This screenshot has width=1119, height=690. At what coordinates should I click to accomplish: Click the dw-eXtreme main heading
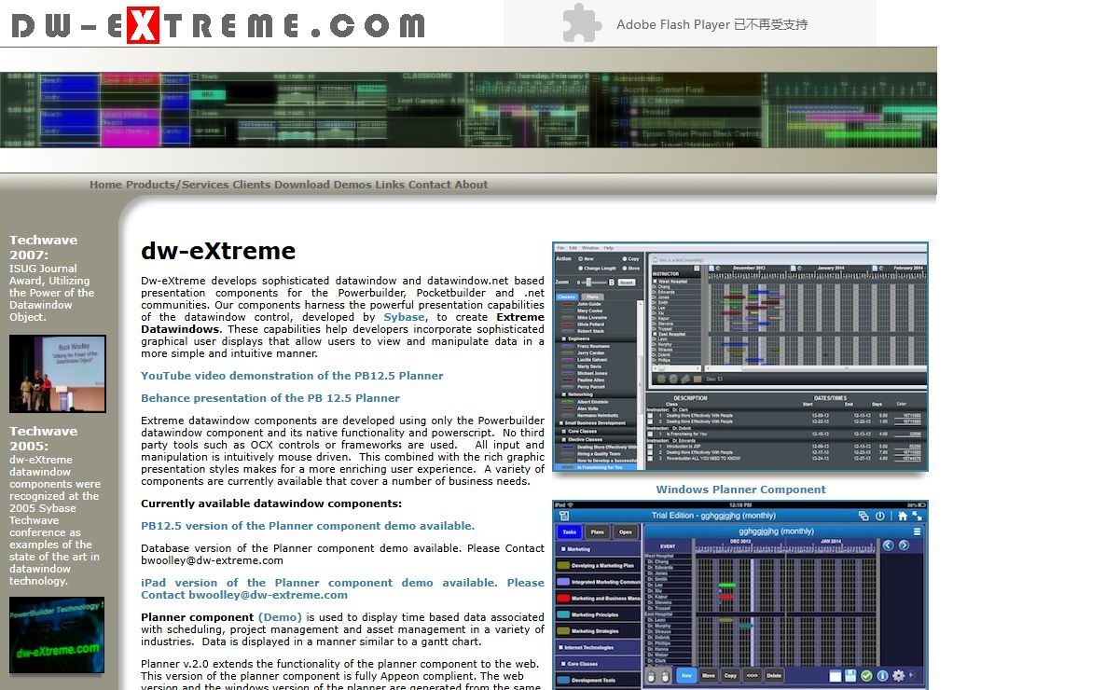(218, 251)
